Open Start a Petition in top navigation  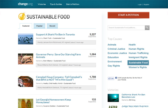73,4
